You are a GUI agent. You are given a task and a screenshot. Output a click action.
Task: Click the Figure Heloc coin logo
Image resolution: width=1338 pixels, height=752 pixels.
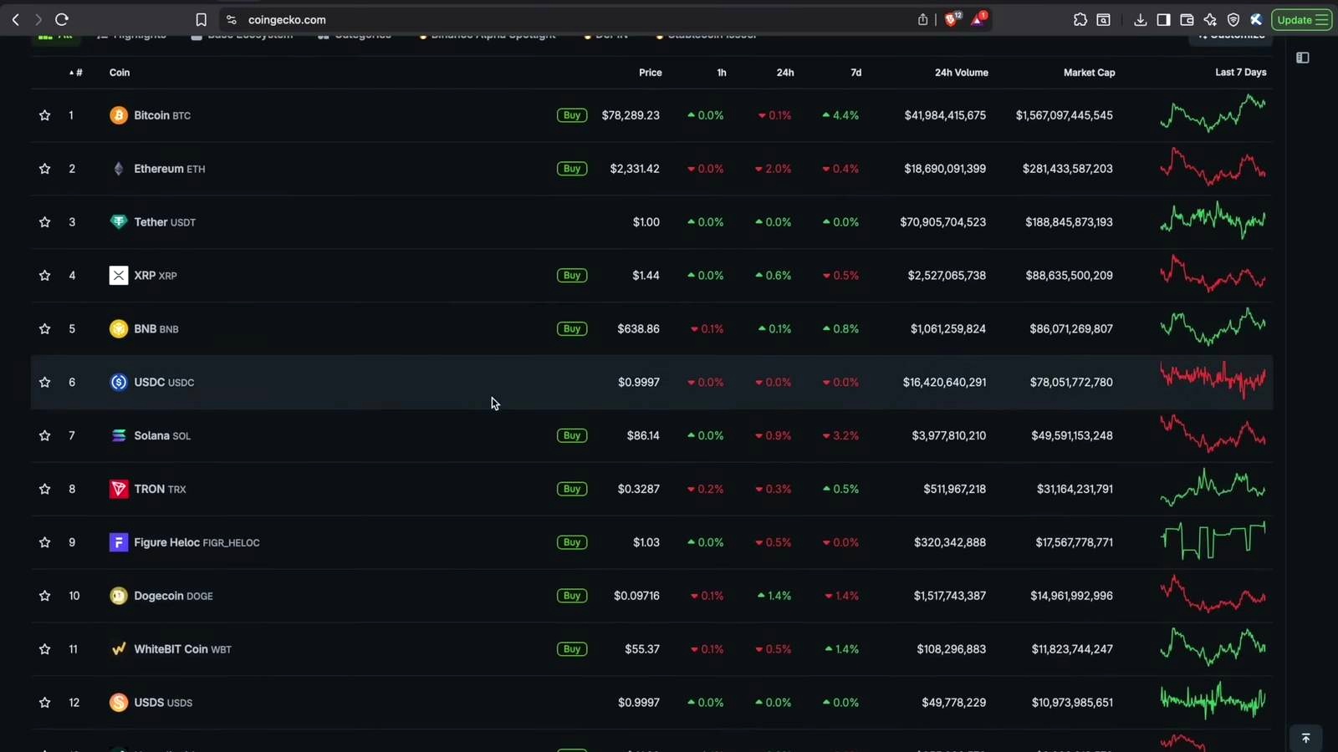[119, 543]
